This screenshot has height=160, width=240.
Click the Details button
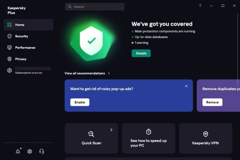(141, 53)
